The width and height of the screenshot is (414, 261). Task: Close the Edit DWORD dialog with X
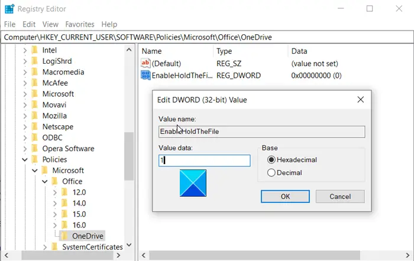point(360,100)
